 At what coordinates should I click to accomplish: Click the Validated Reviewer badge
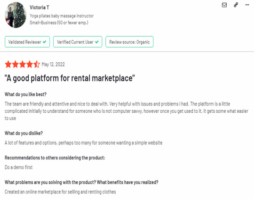pos(27,42)
